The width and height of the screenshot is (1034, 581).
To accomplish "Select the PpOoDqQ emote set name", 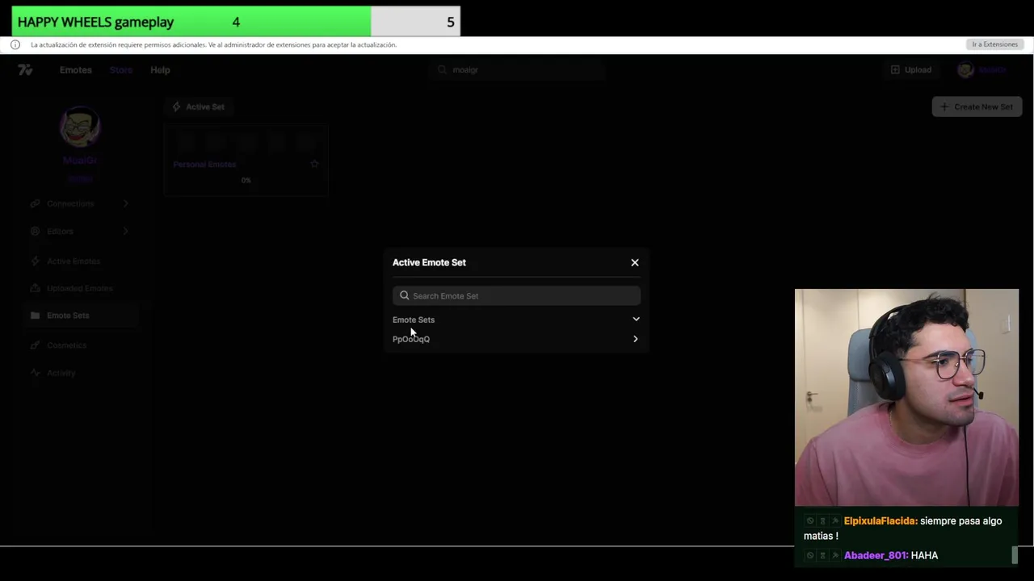I will click(x=411, y=339).
